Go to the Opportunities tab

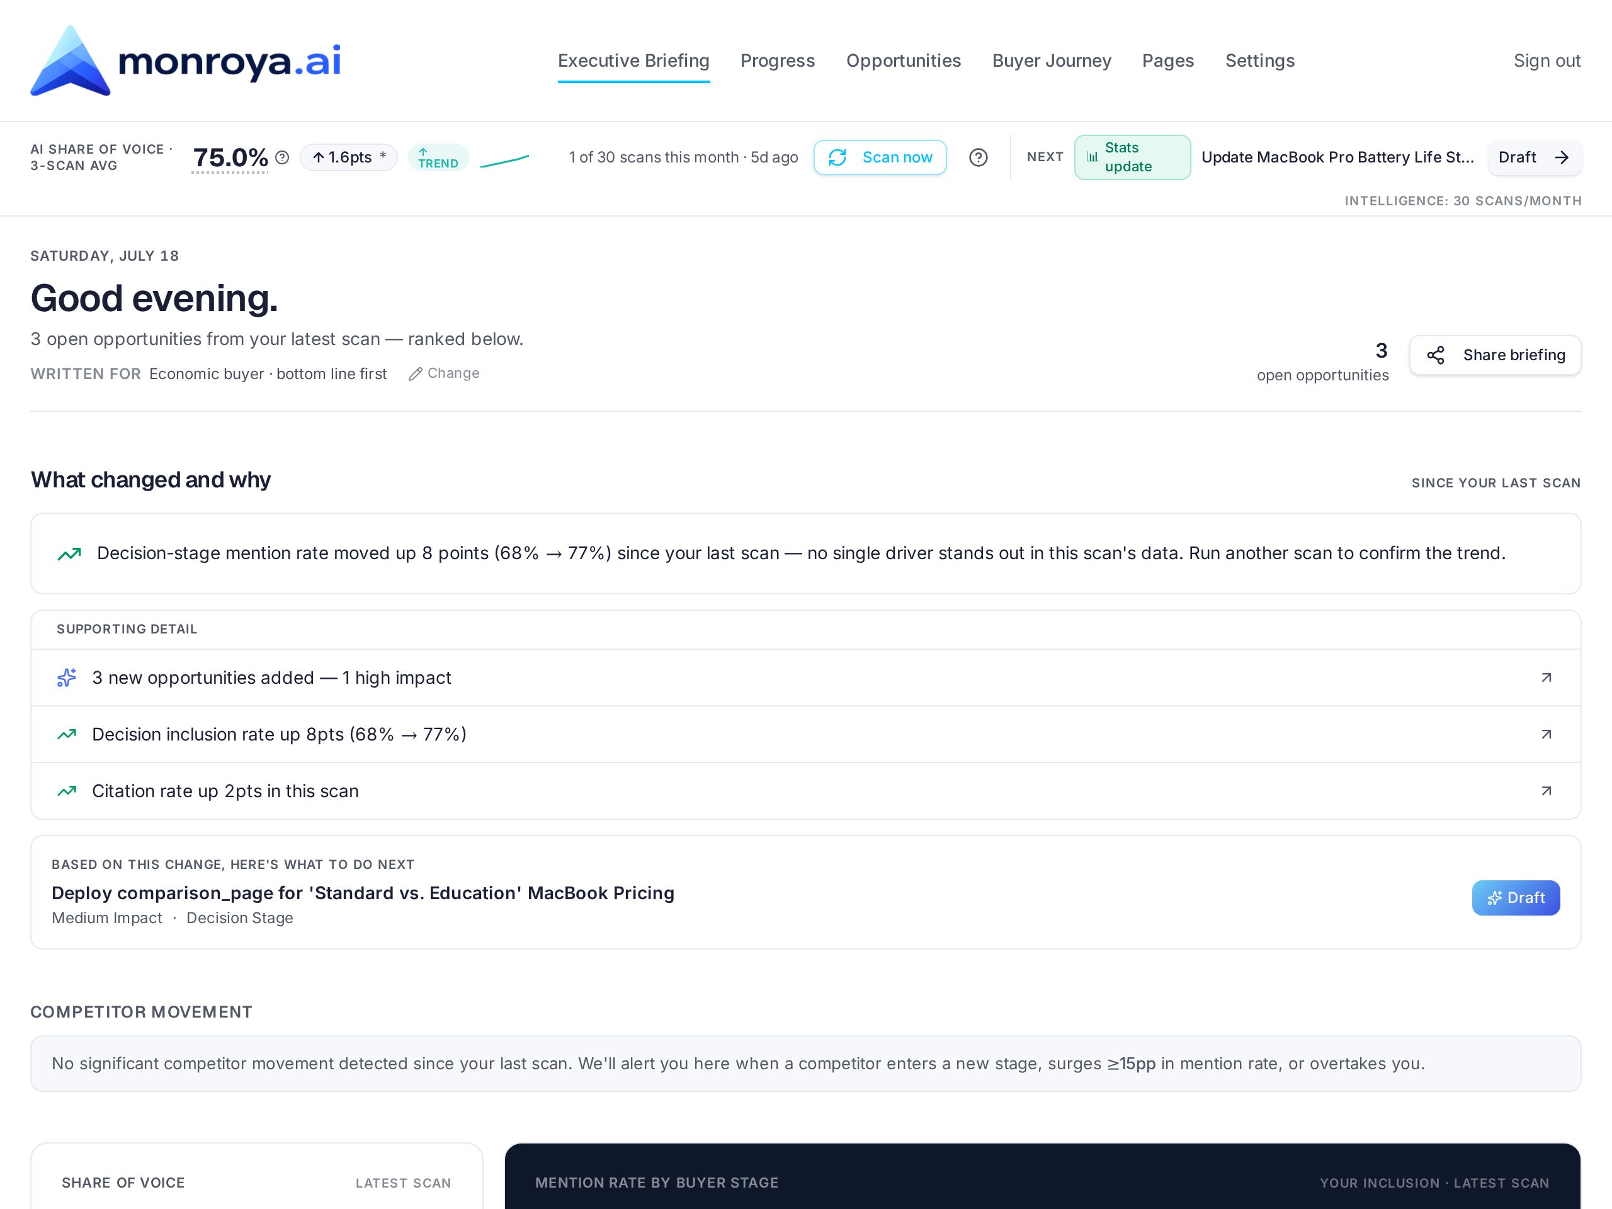pyautogui.click(x=903, y=60)
